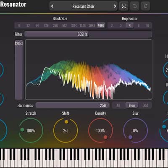The image size is (168, 168).
Task: Click the Blur label
Action: [135, 113]
